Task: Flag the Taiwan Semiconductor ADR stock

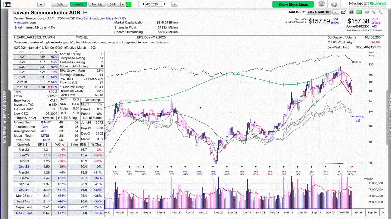Action: pos(85,12)
